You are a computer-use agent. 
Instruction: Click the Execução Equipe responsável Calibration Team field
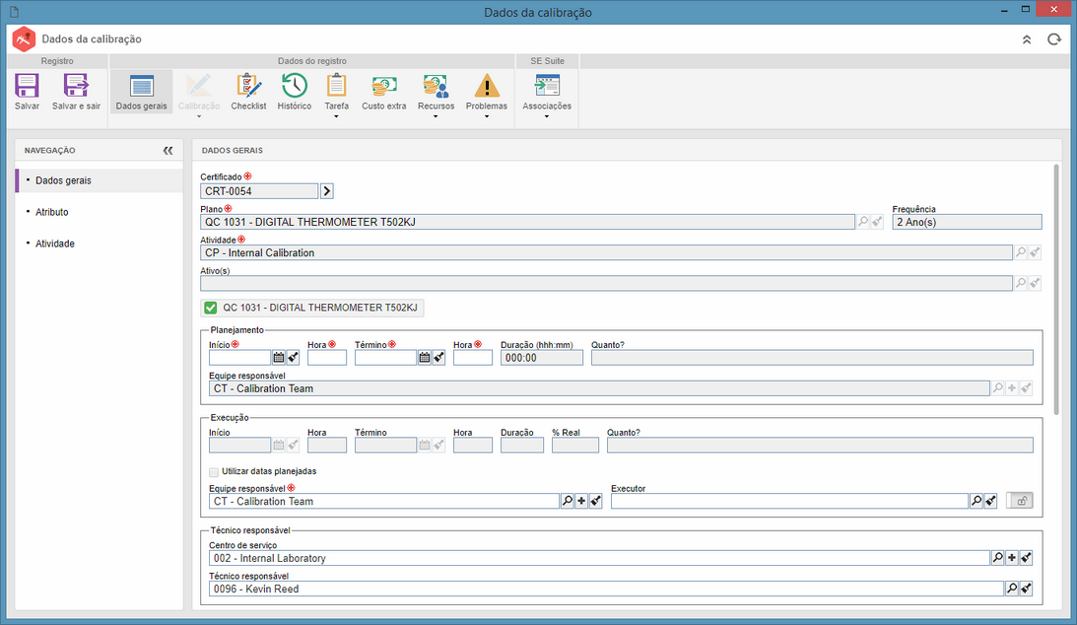pos(384,502)
